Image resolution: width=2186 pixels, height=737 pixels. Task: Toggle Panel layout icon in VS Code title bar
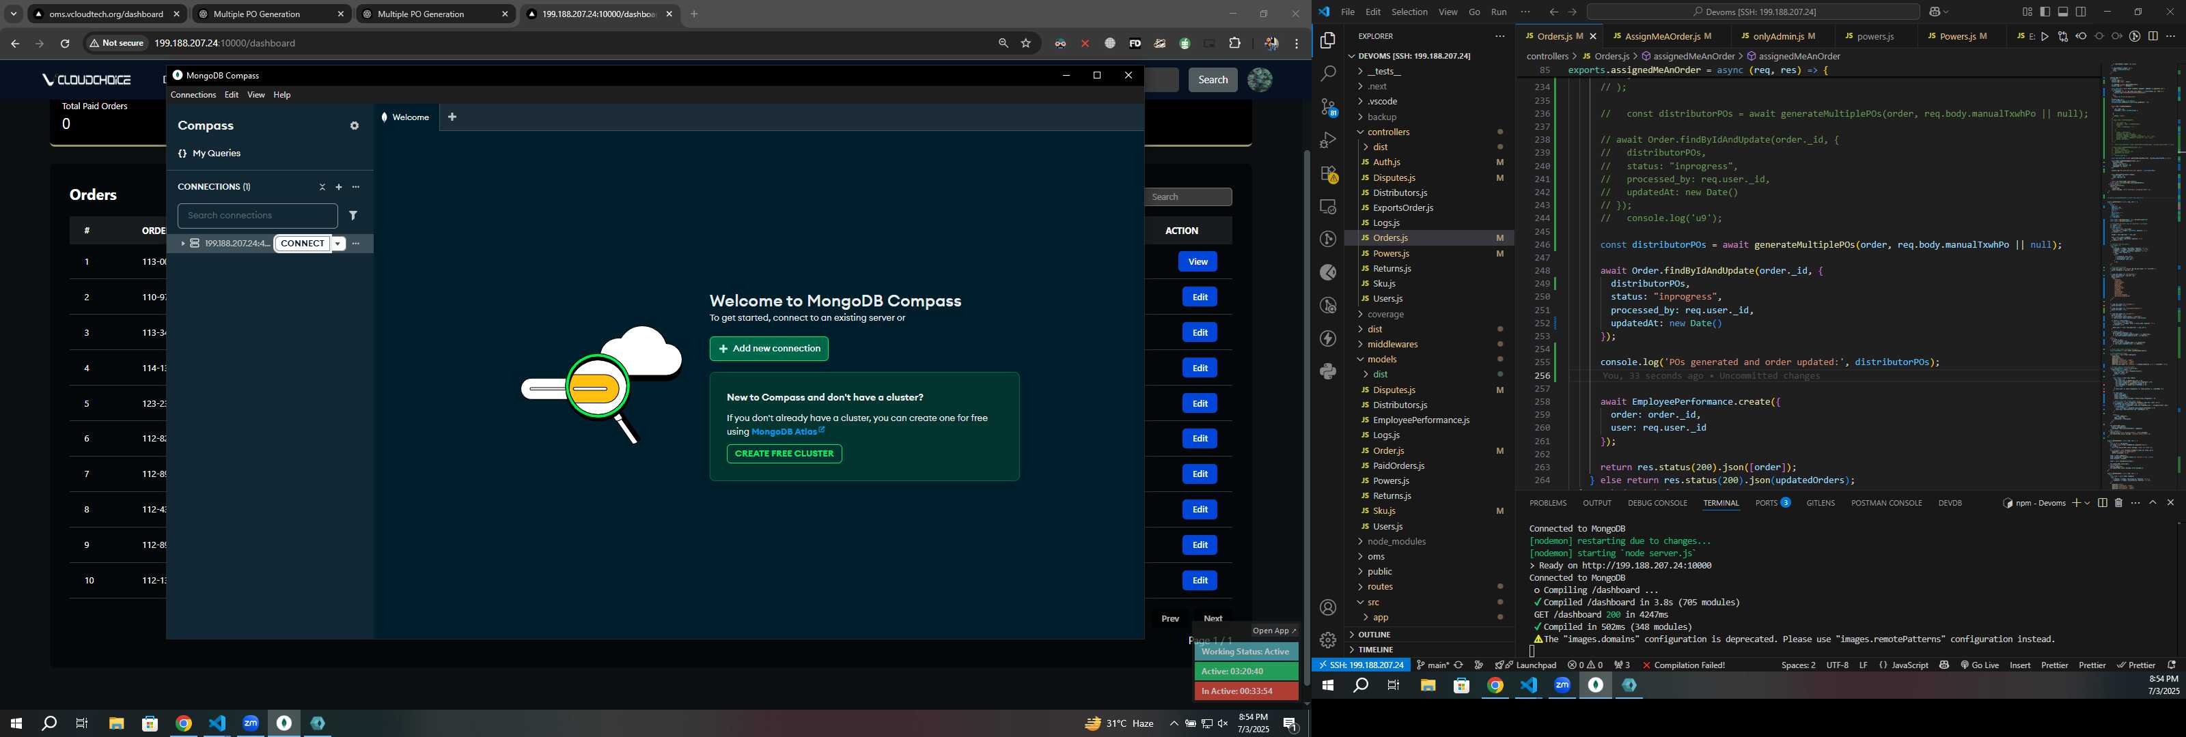[x=2063, y=12]
